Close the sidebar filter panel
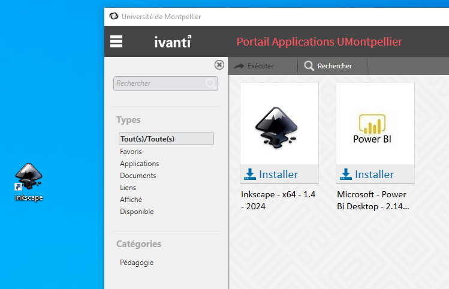Viewport: 449px width, 289px height. tap(219, 65)
